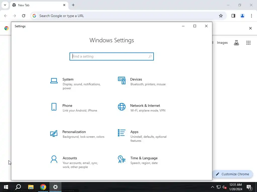Maximize the Settings window
Screen dimensions: 257x192
tap(195, 26)
